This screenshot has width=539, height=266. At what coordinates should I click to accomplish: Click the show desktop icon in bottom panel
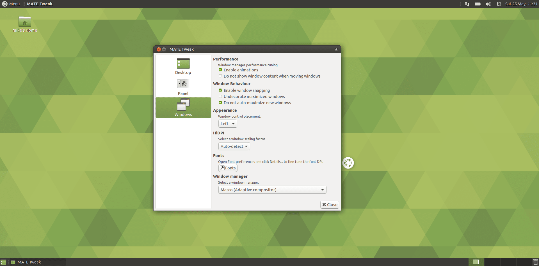coord(3,262)
